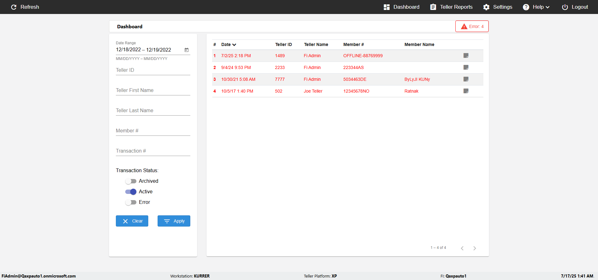Click Teller Platform: XP in status bar
The height and width of the screenshot is (280, 598).
click(x=320, y=276)
